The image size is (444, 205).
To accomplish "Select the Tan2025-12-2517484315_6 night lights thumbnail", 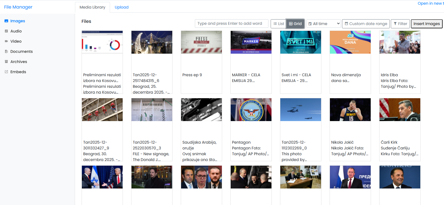I will click(152, 42).
